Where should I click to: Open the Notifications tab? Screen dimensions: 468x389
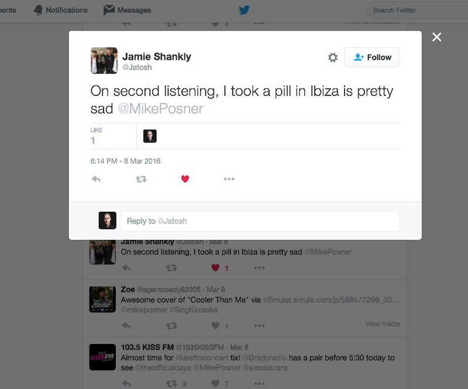pos(61,10)
